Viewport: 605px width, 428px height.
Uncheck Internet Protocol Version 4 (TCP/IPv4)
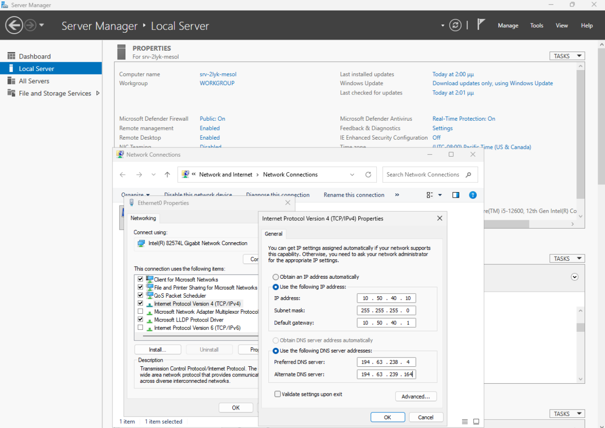click(x=140, y=303)
